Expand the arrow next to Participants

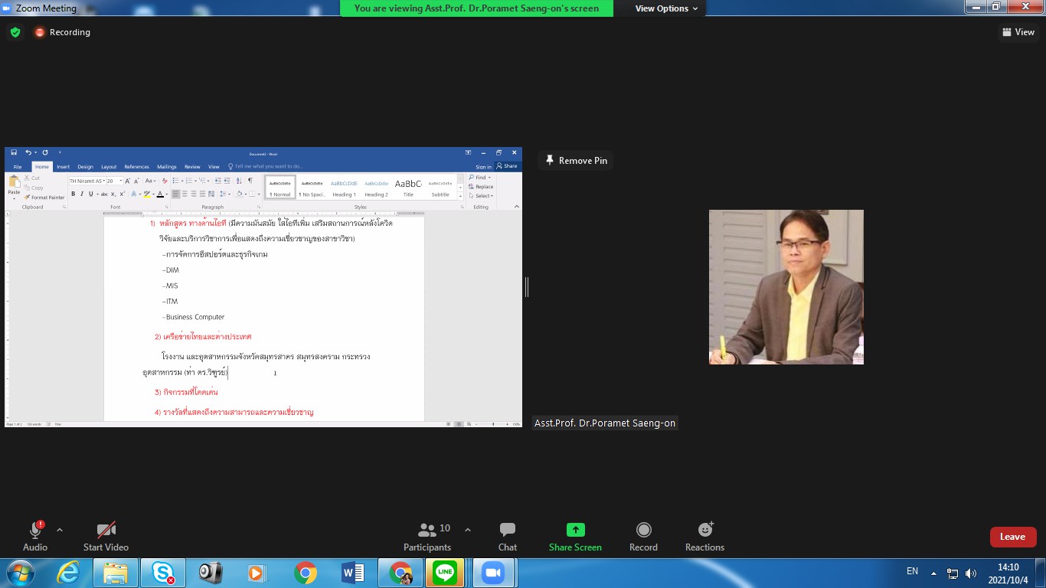click(468, 530)
